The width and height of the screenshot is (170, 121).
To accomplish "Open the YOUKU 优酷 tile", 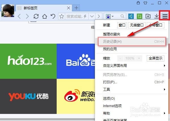I will point(28,96).
